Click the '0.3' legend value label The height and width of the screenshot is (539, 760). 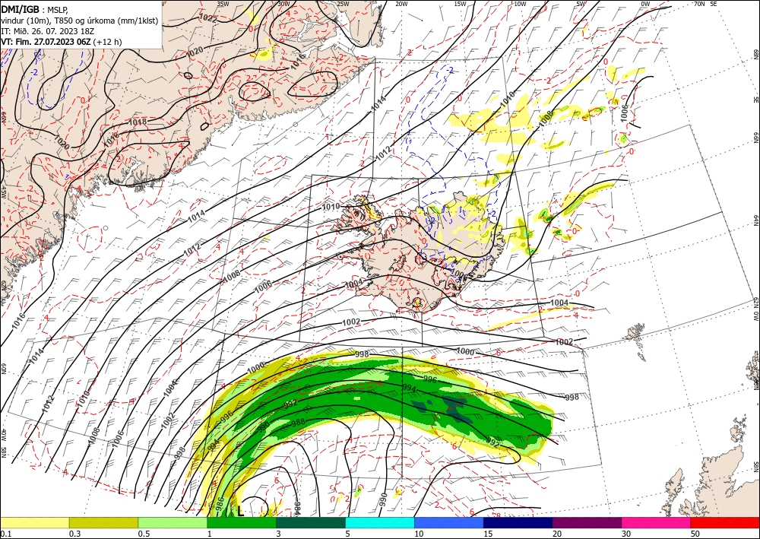coord(74,534)
